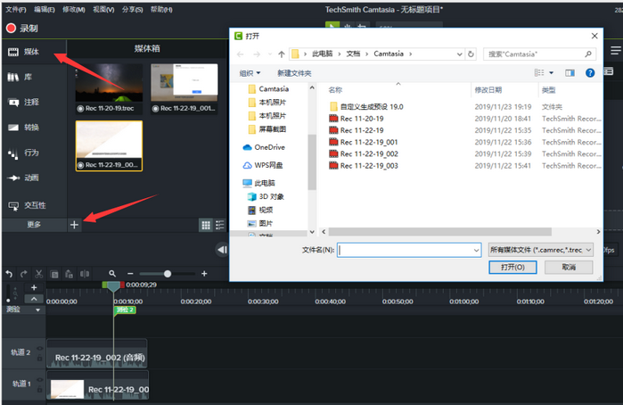Select Rec 11-22-19_002 audio clip on Track 2
The image size is (623, 405).
coord(97,353)
